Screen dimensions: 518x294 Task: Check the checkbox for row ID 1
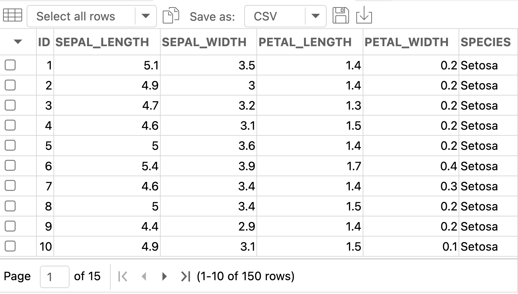pyautogui.click(x=10, y=65)
